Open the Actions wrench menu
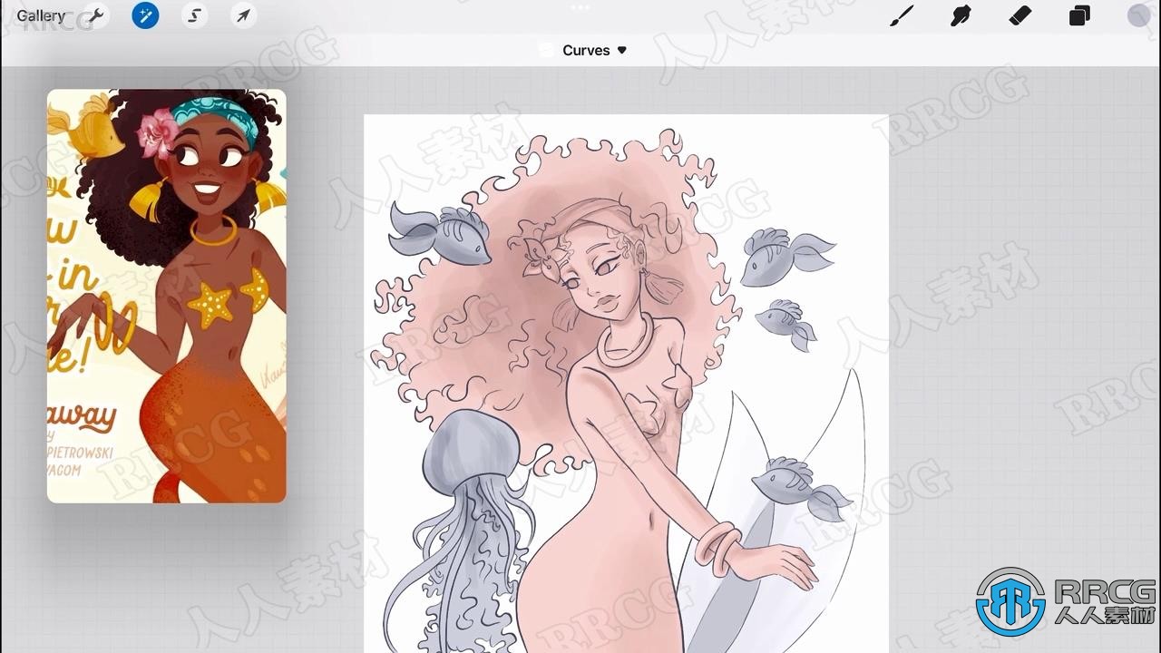Screen dimensions: 1161x653 coord(95,15)
